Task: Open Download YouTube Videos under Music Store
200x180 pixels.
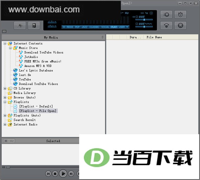Action: click(44, 53)
